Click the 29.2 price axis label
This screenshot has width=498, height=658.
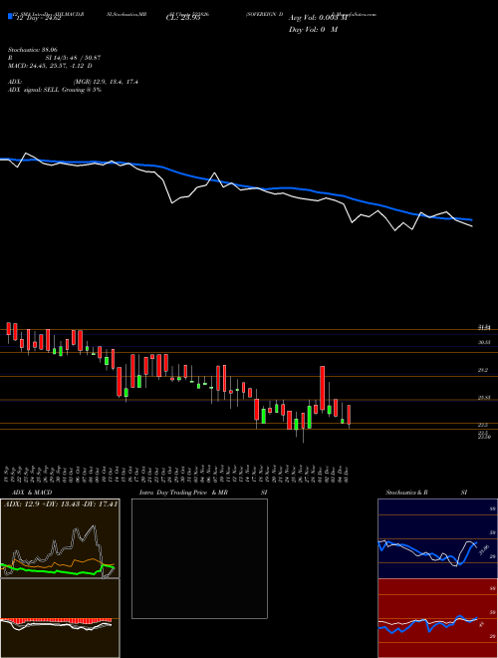click(483, 370)
